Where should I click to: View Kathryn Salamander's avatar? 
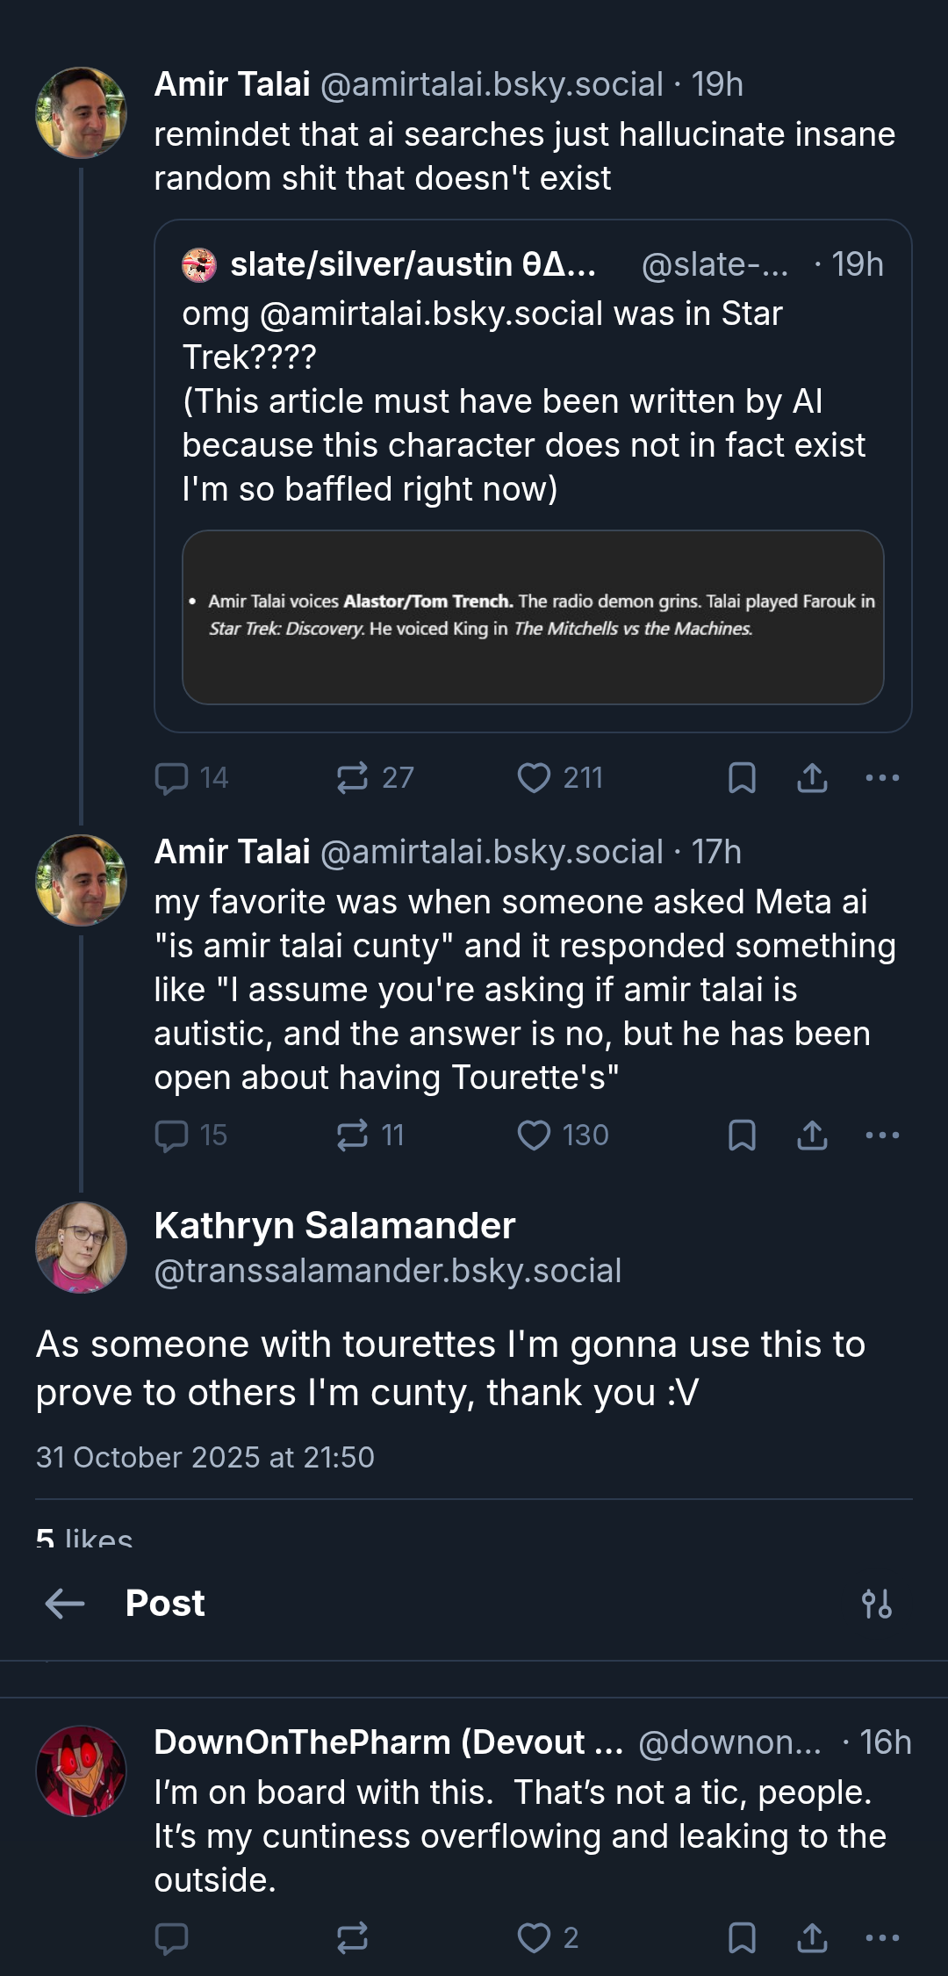pyautogui.click(x=81, y=1247)
